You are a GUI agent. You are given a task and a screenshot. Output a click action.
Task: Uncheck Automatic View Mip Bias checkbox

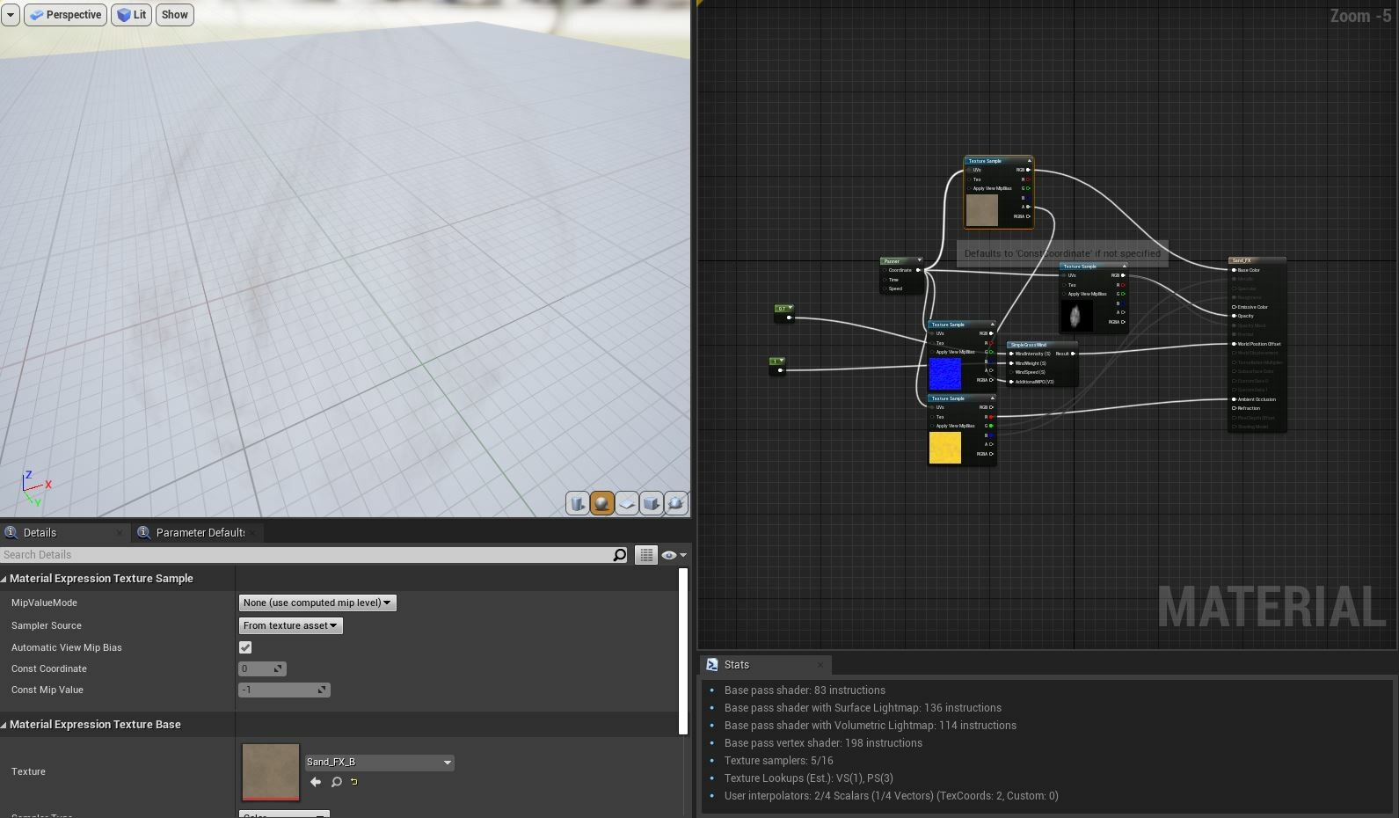point(245,647)
